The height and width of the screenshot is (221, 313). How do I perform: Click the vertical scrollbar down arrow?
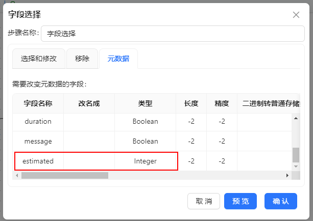(296, 167)
